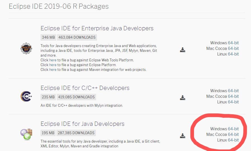The image size is (251, 151).
Task: Download Mac Cocoa 64-bit C/C++ Developers package
Action: click(x=233, y=96)
